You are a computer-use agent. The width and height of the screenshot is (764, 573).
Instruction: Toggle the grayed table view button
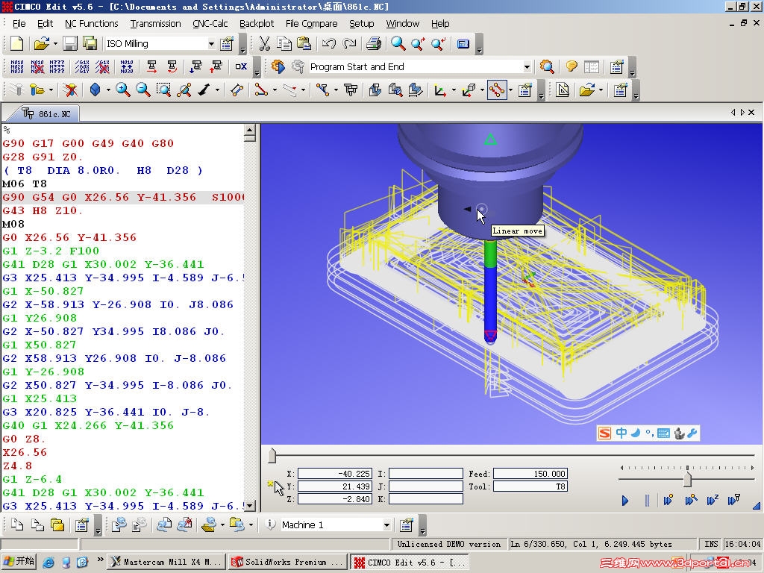592,66
